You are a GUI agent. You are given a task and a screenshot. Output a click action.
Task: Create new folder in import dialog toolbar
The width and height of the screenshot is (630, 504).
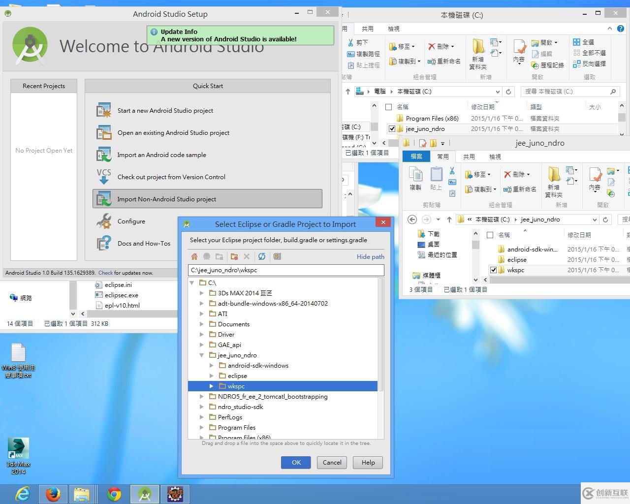(x=234, y=256)
